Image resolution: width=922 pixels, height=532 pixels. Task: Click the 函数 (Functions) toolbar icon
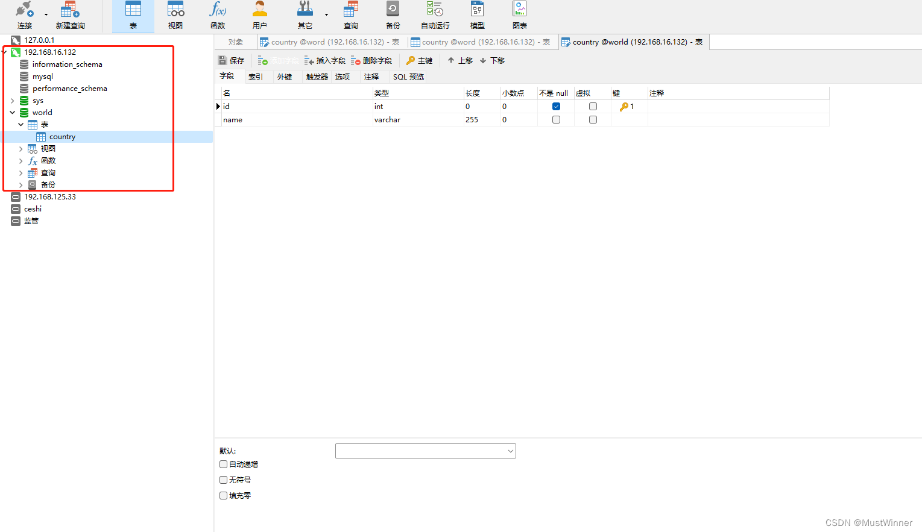(217, 15)
